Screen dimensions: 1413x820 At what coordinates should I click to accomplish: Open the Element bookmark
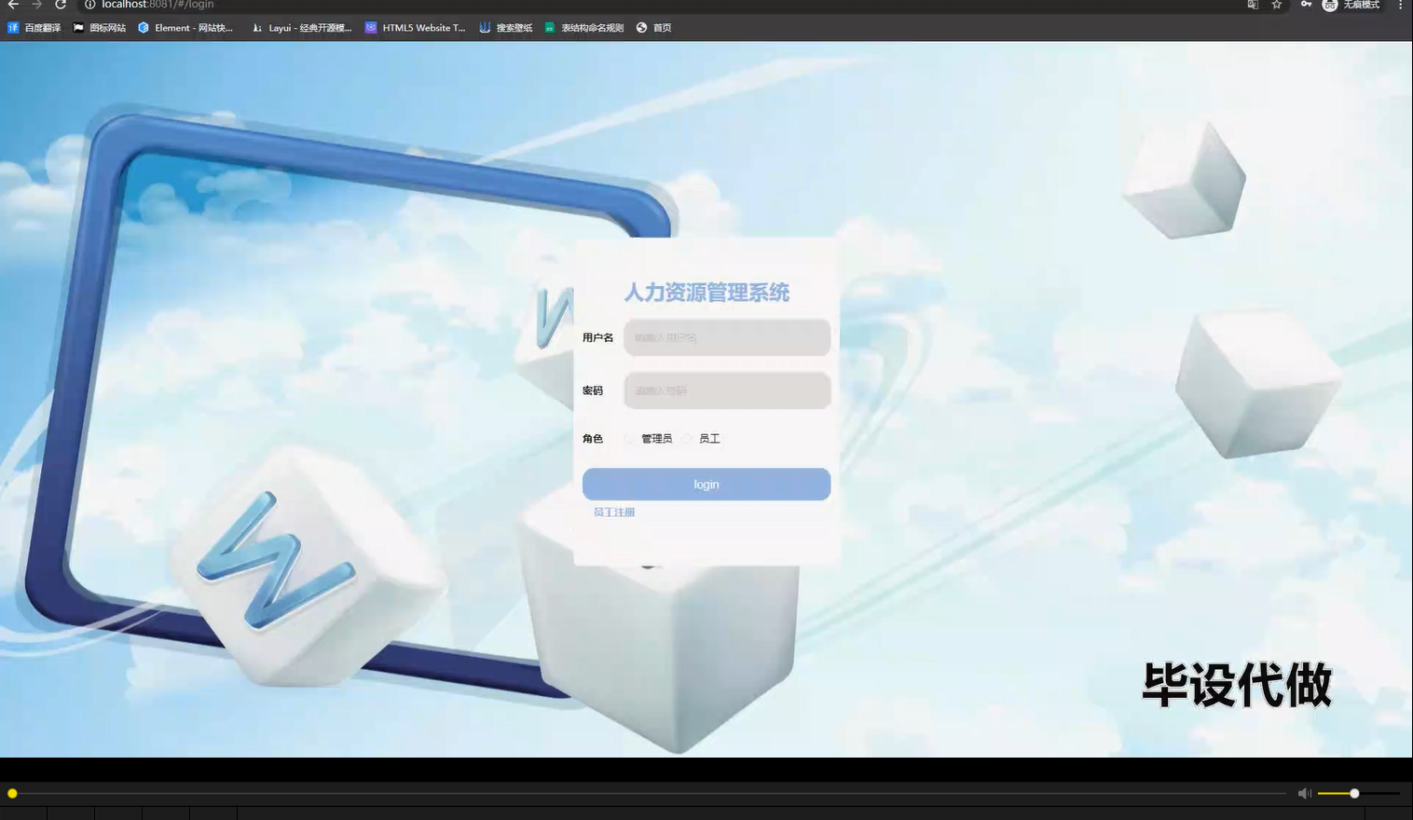pos(185,28)
